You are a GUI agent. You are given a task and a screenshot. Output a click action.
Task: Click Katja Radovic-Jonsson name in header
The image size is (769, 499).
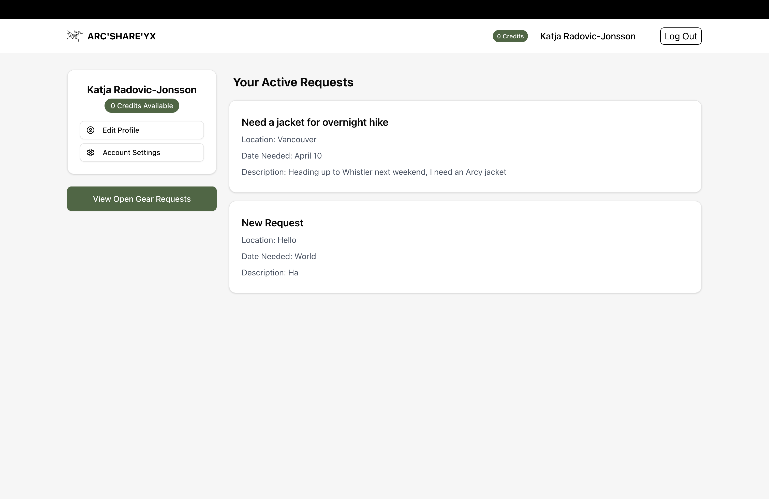click(587, 36)
